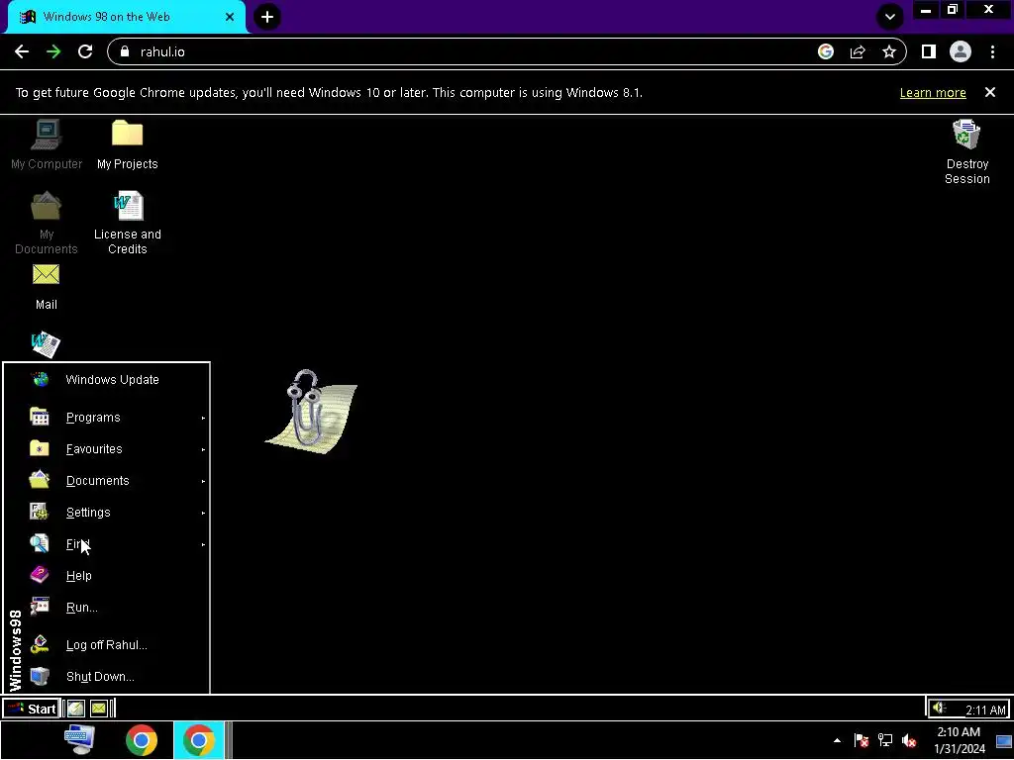Open a new Chrome tab
1014x760 pixels.
point(267,17)
